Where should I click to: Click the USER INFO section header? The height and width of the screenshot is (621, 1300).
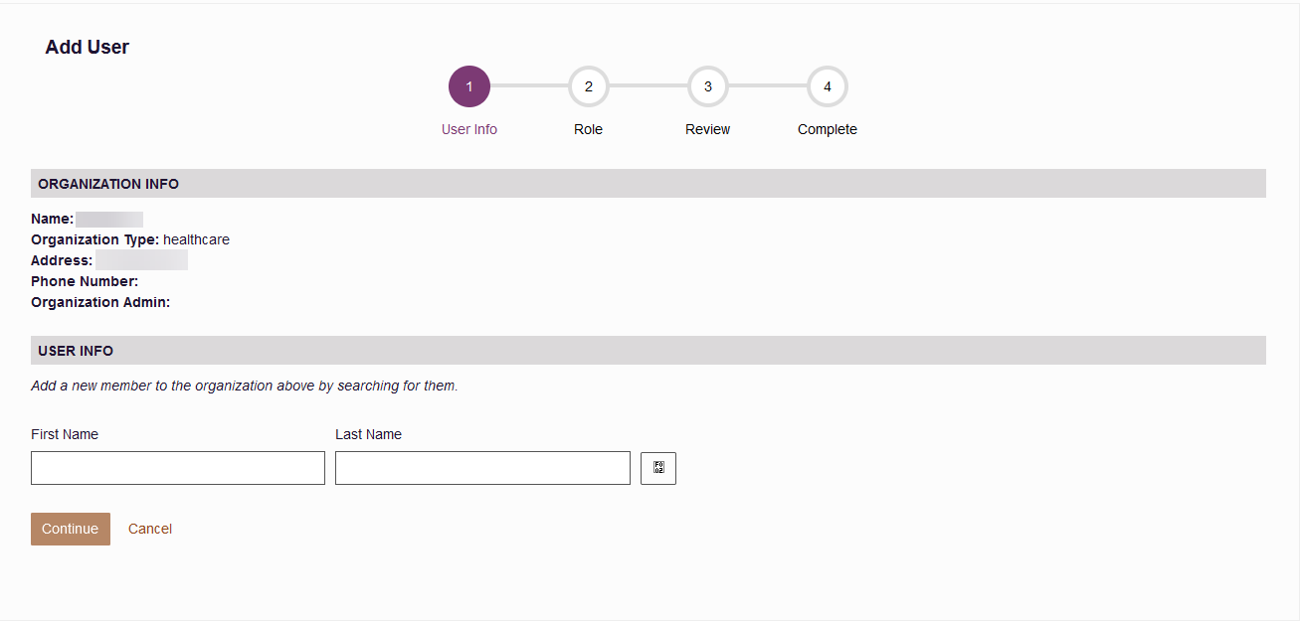point(649,351)
